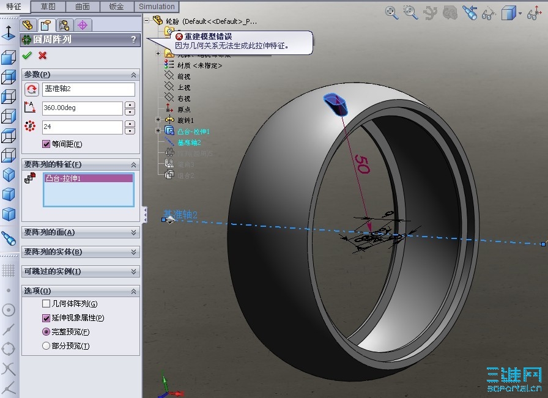
Task: Click the instance count field showing 24
Action: coord(83,127)
